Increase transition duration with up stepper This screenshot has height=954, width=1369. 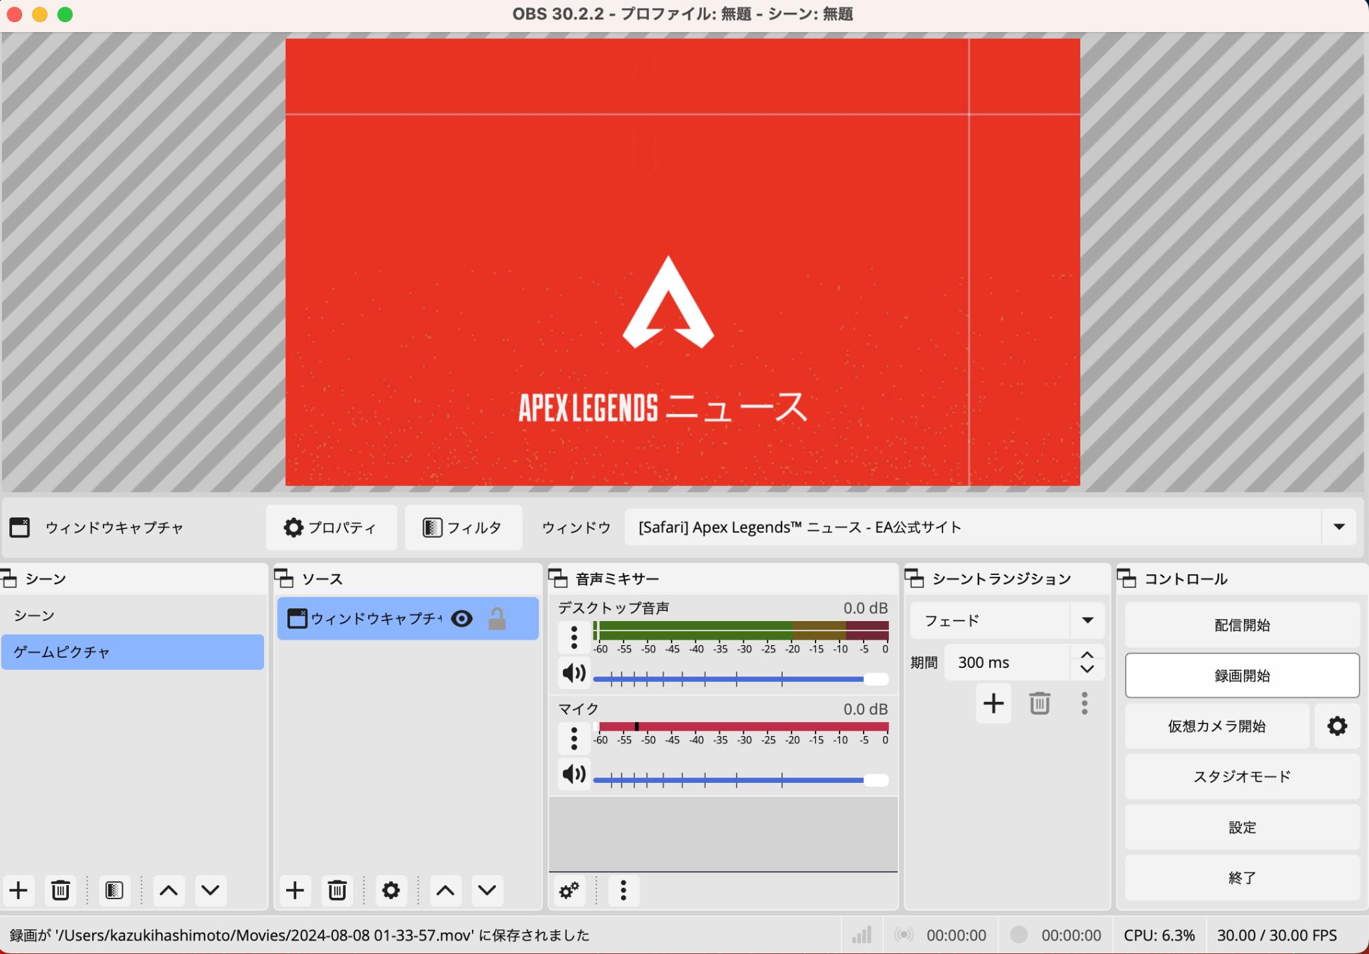[x=1087, y=655]
